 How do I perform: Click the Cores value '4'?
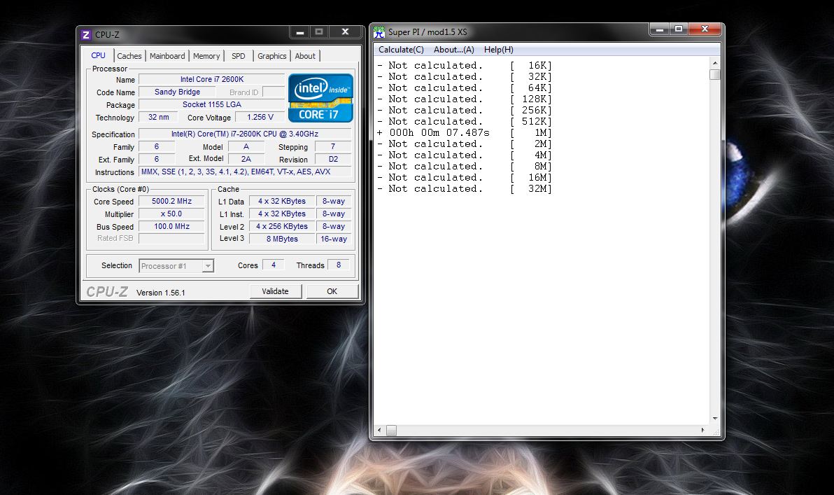pyautogui.click(x=274, y=265)
